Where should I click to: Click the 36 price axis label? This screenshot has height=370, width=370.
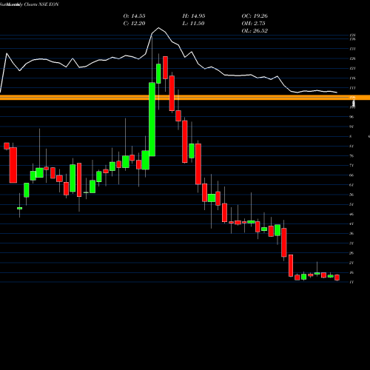351,234
